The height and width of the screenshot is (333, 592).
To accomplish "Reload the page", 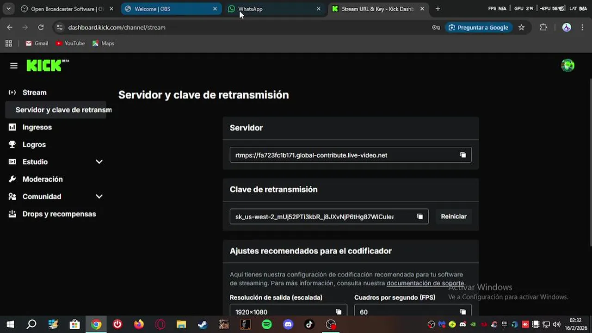I will pyautogui.click(x=41, y=27).
